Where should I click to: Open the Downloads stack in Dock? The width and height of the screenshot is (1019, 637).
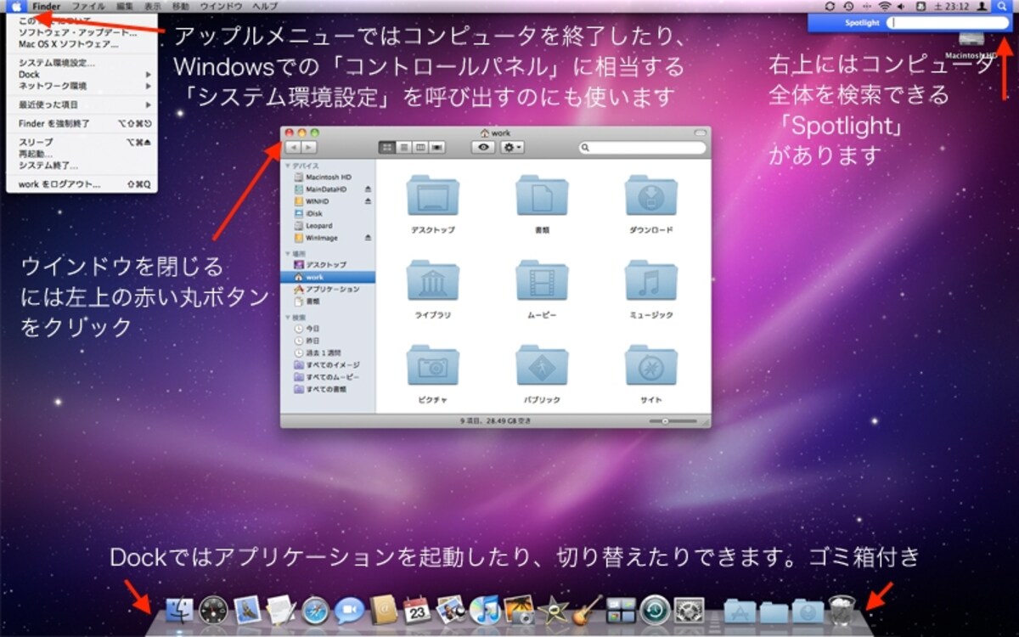[808, 612]
